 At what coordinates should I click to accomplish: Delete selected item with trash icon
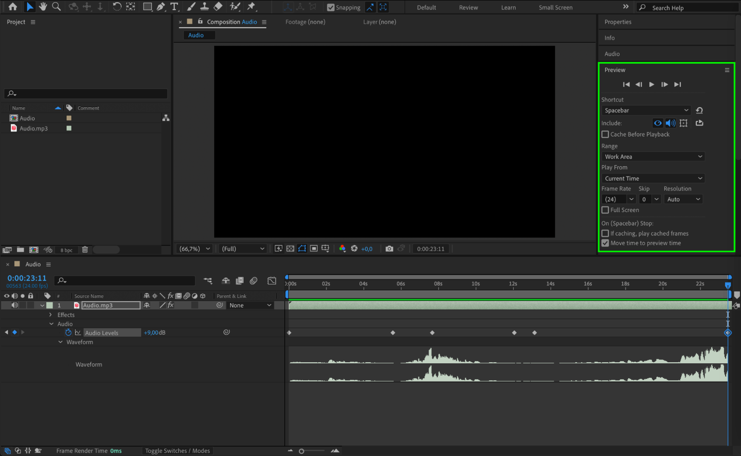click(85, 250)
